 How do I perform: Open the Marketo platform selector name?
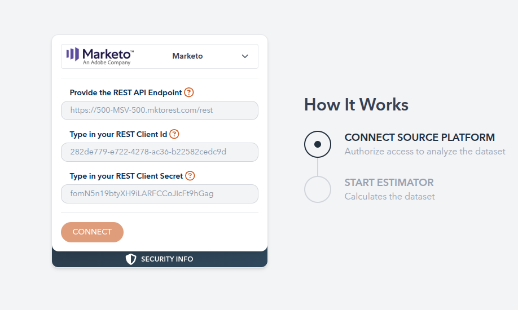coord(187,56)
